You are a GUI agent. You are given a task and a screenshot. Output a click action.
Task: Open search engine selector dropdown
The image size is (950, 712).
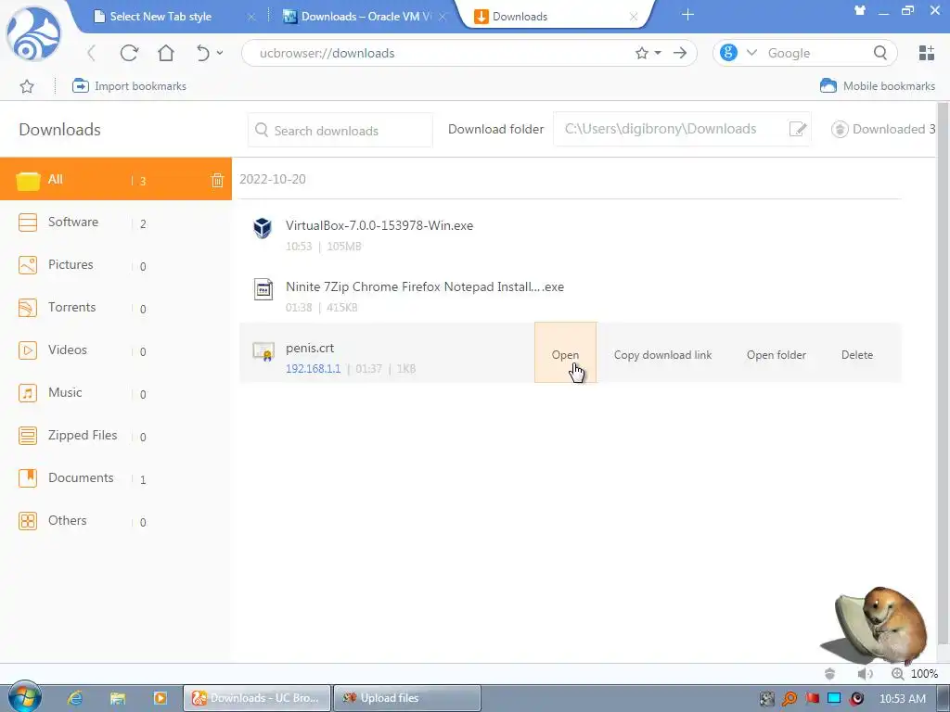(x=751, y=53)
